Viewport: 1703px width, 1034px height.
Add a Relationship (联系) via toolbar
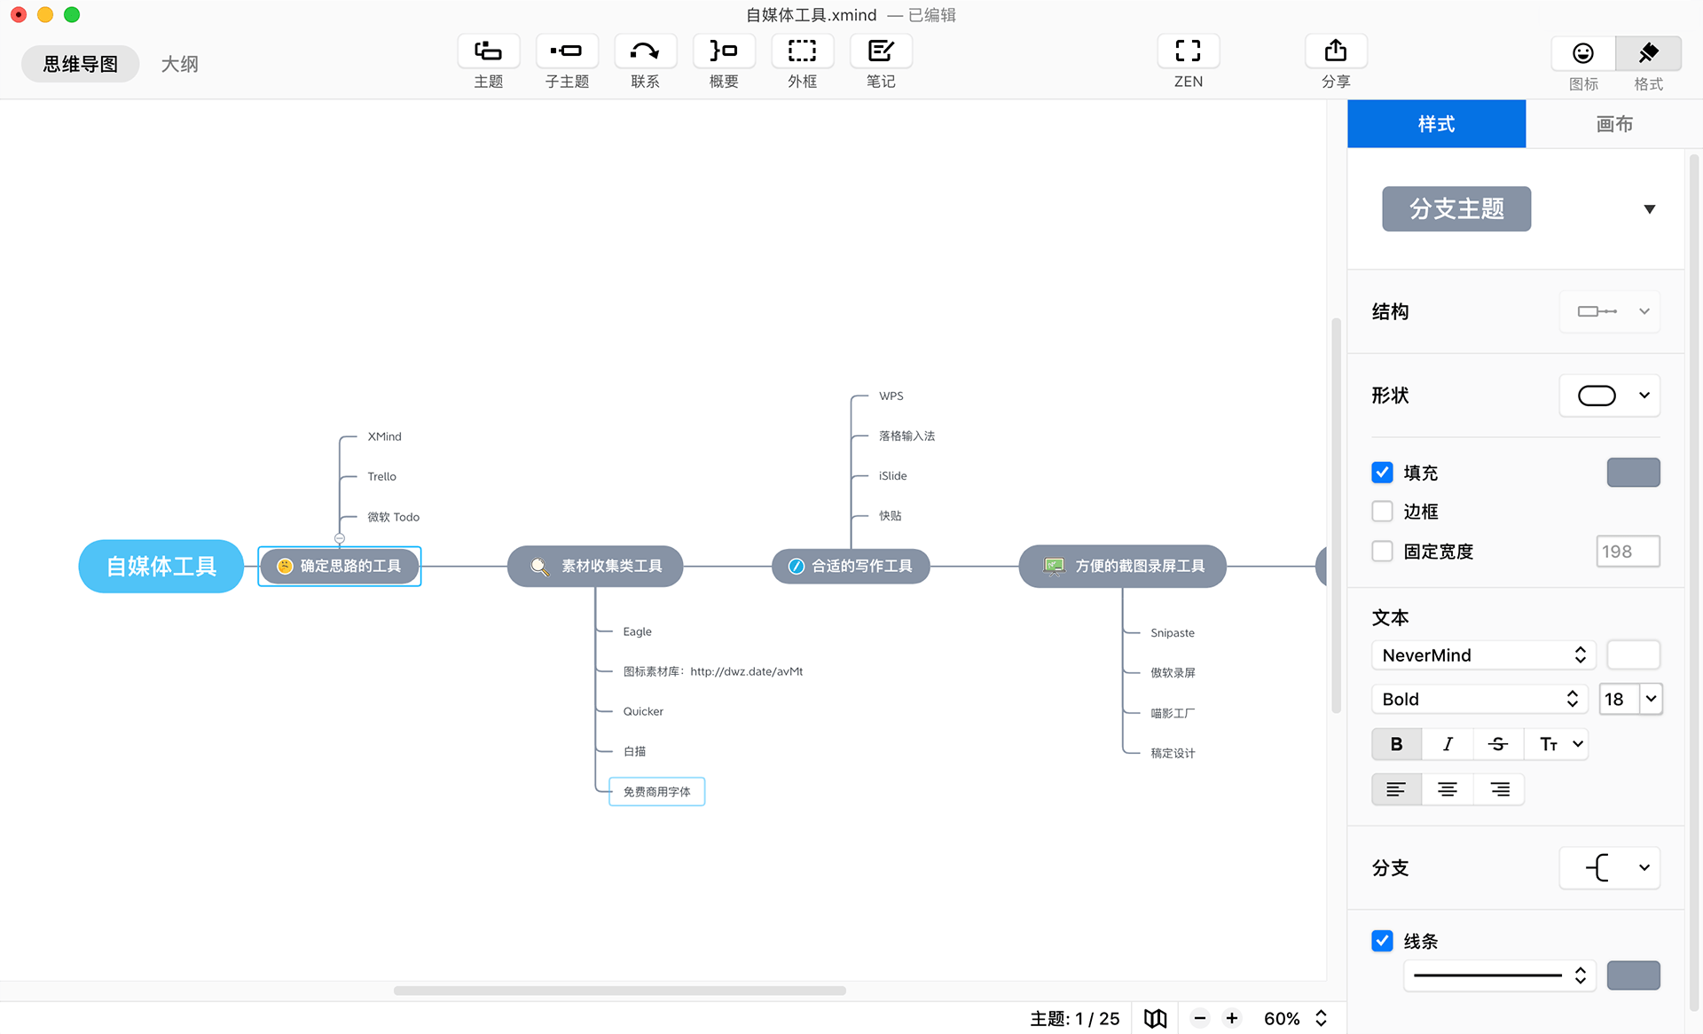645,51
